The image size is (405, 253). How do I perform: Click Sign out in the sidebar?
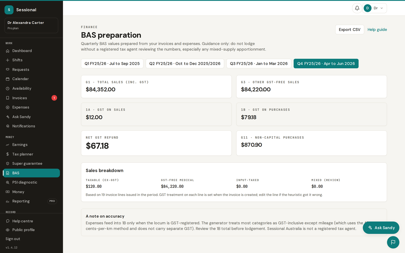pyautogui.click(x=13, y=239)
